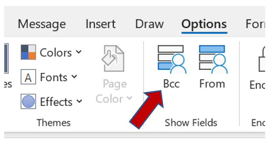This screenshot has height=145, width=270.
Task: Select the Options tab
Action: 204,24
